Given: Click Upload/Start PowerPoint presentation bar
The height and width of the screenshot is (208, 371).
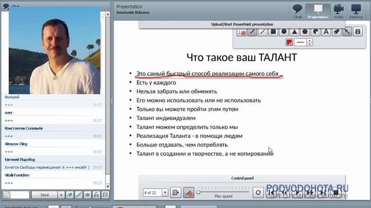Looking at the screenshot, I should coord(242,24).
